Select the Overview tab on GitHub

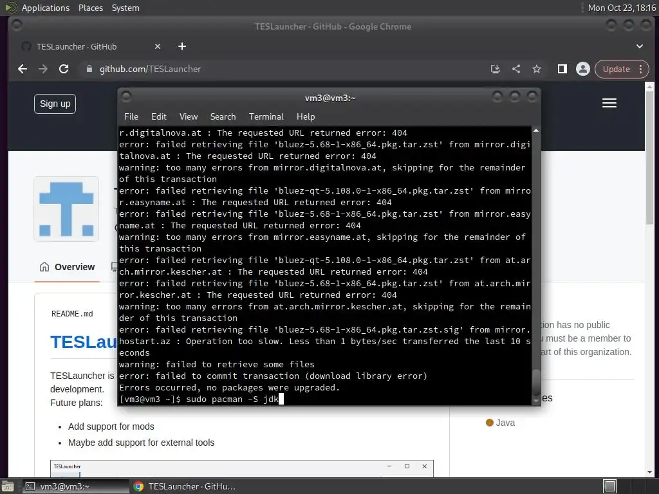67,267
